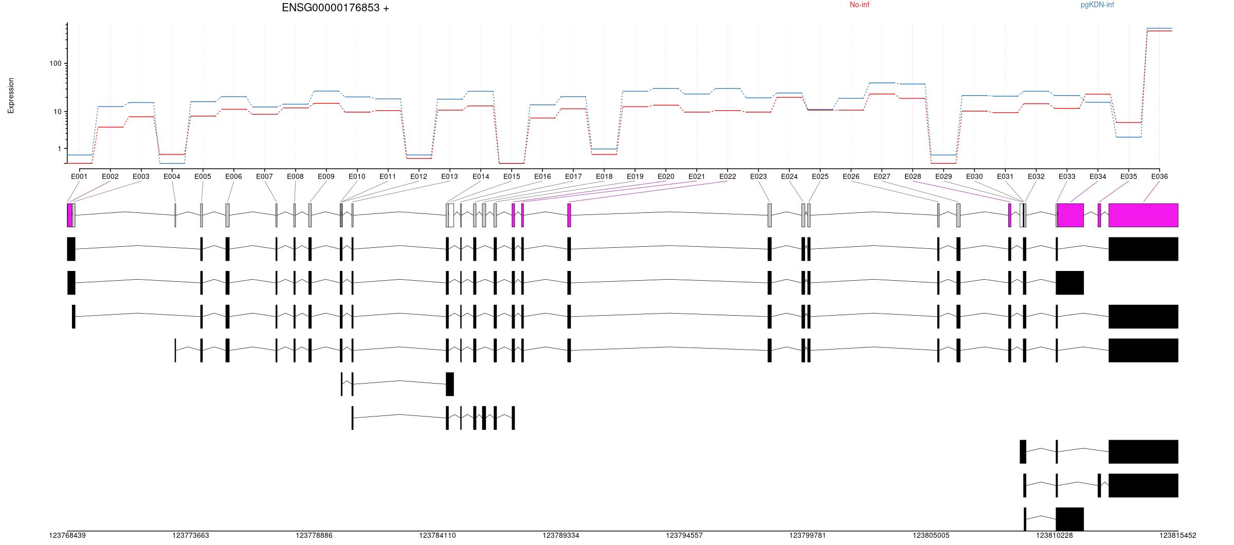Click the Expression y-axis label
1234x545 pixels.
coord(11,96)
